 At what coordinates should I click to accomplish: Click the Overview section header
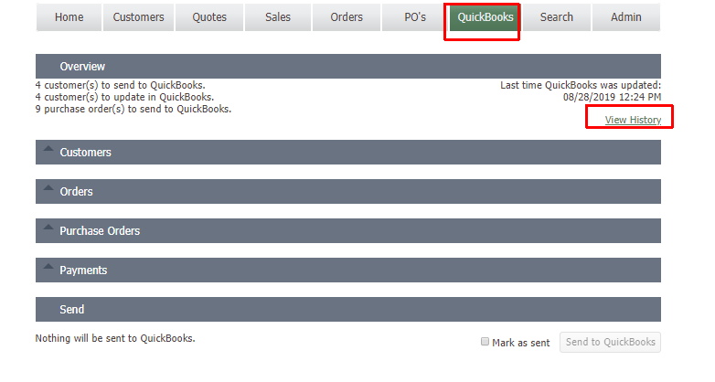[348, 66]
